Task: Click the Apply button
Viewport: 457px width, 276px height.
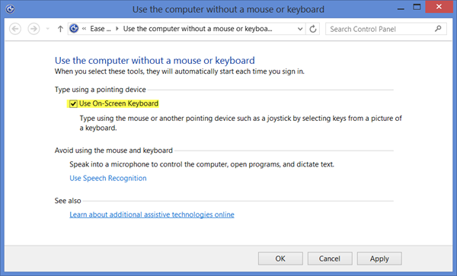Action: click(379, 259)
